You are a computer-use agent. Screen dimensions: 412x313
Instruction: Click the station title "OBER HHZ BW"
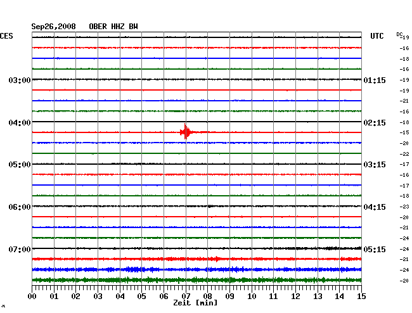(x=113, y=27)
